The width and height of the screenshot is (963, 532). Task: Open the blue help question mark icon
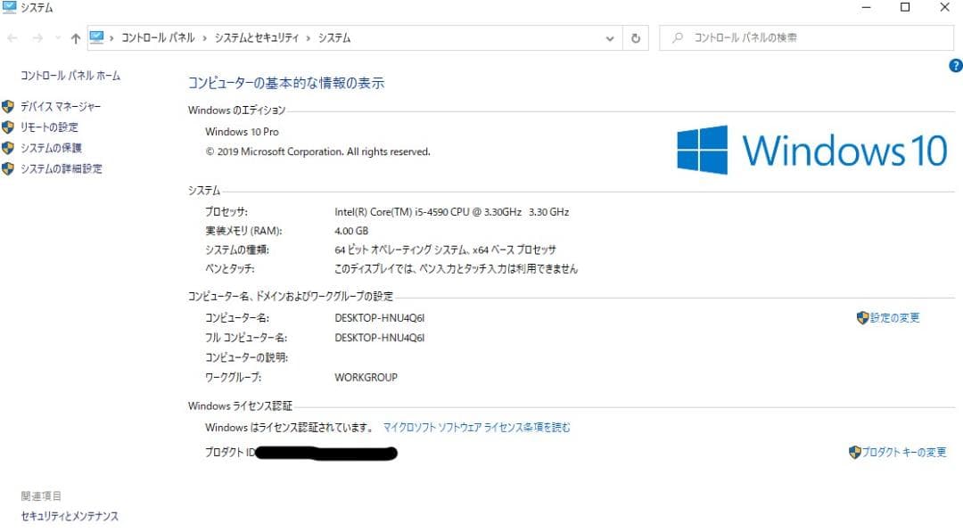[955, 65]
